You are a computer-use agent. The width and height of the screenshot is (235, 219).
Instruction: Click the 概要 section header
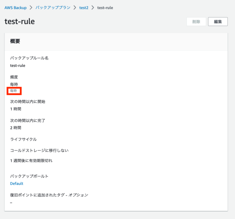[x=15, y=41]
